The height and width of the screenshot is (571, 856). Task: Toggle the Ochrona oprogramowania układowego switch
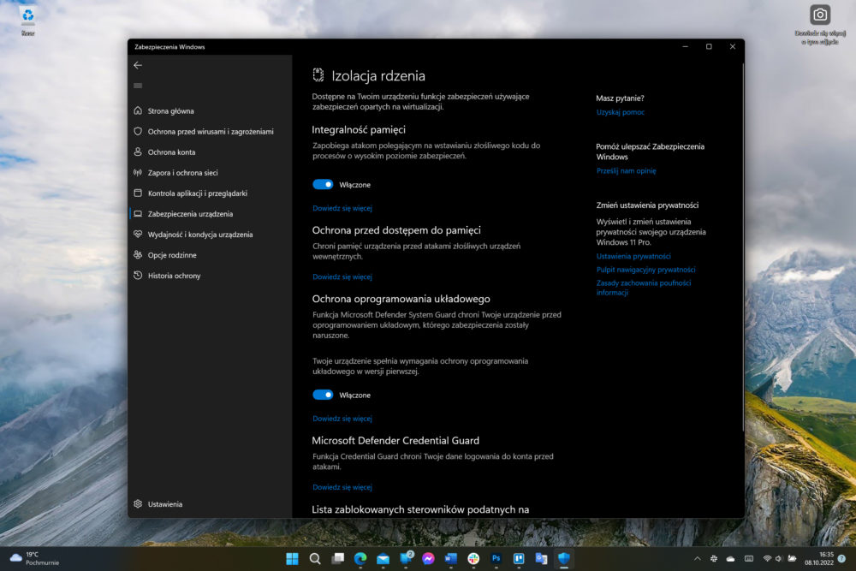[323, 395]
